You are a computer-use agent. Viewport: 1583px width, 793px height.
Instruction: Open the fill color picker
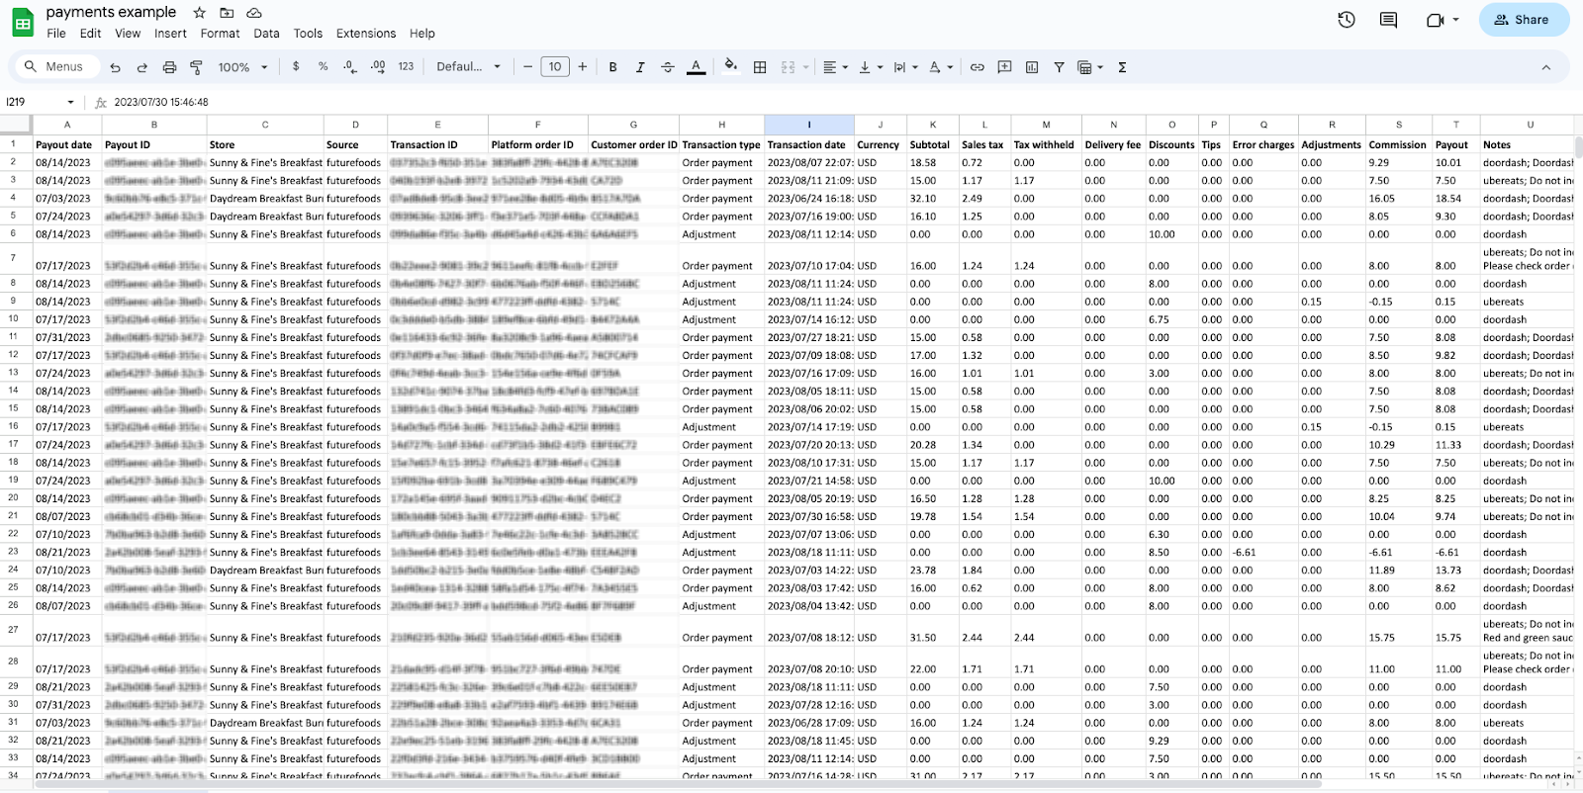(730, 67)
